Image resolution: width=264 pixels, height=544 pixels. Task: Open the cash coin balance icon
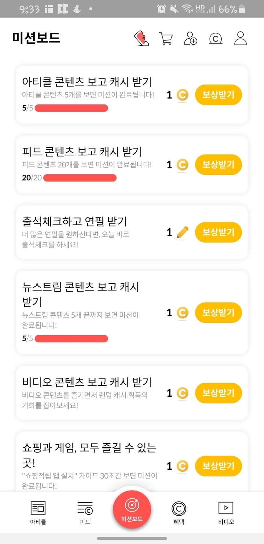tap(215, 39)
